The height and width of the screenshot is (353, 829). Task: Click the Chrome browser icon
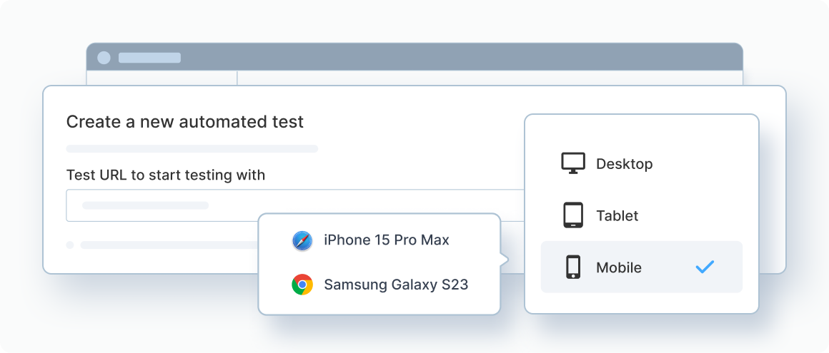pos(302,285)
